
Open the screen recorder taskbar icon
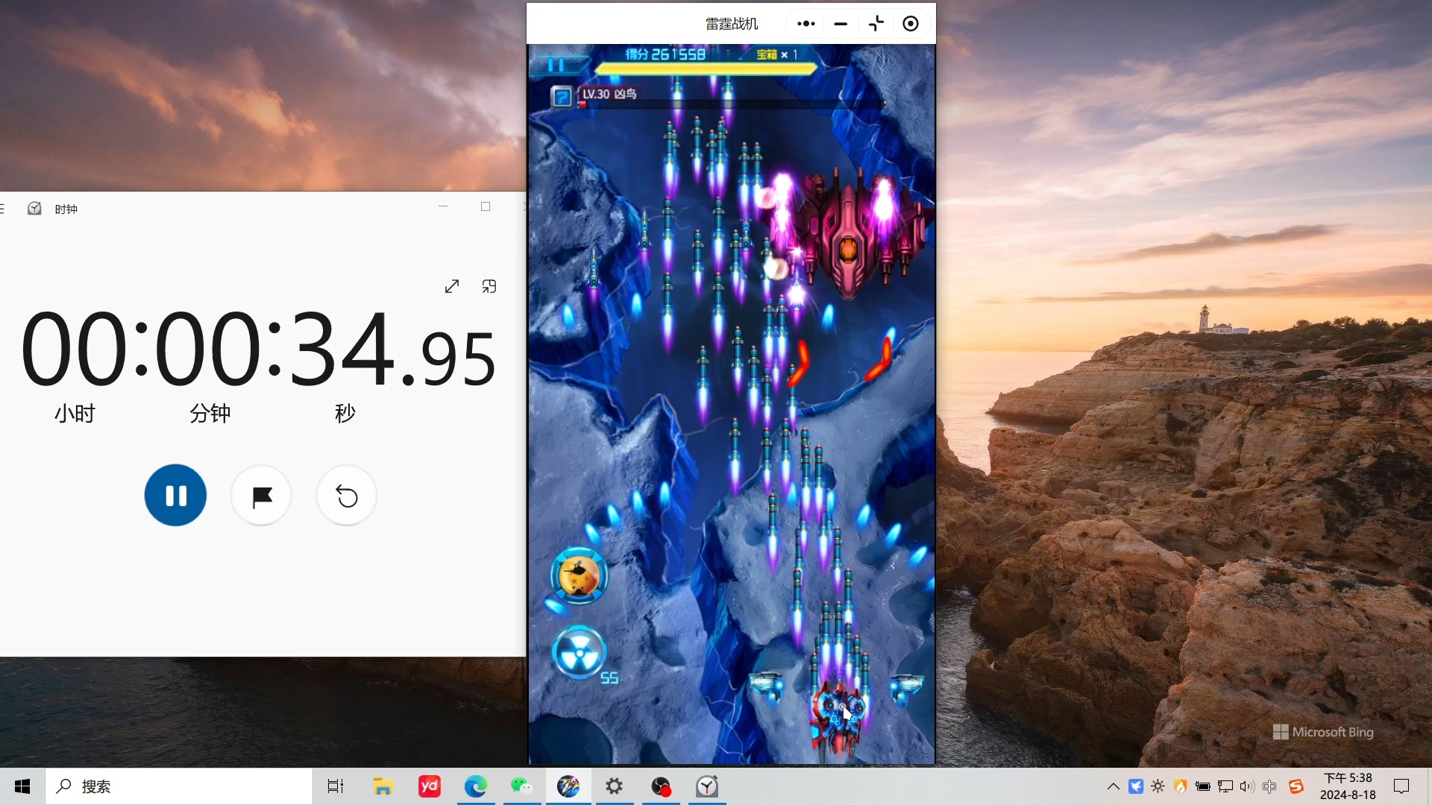[x=661, y=786]
